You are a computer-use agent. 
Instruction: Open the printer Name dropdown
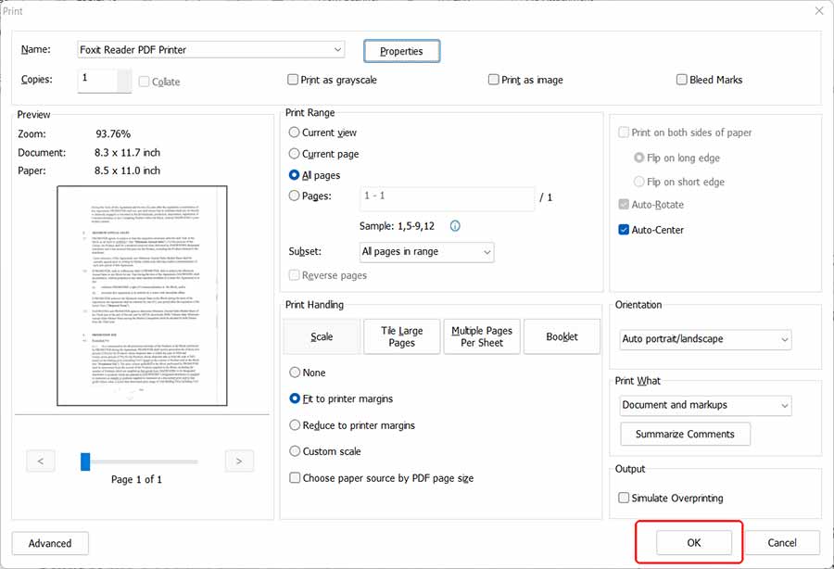tap(337, 49)
